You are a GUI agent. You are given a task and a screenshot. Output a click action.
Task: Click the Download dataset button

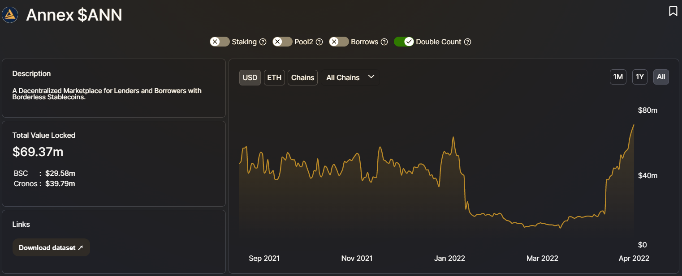pos(51,247)
